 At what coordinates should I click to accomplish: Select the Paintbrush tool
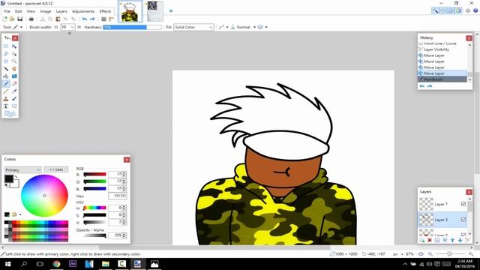click(x=6, y=83)
